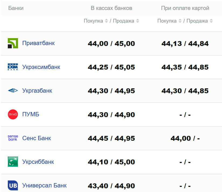This screenshot has width=222, height=192.
Task: Click the Ukreximbank EXIM logo icon
Action: pos(13,67)
